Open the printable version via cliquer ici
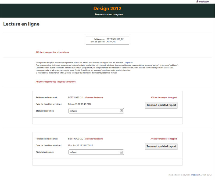This screenshot has height=180, width=215. pos(129,63)
